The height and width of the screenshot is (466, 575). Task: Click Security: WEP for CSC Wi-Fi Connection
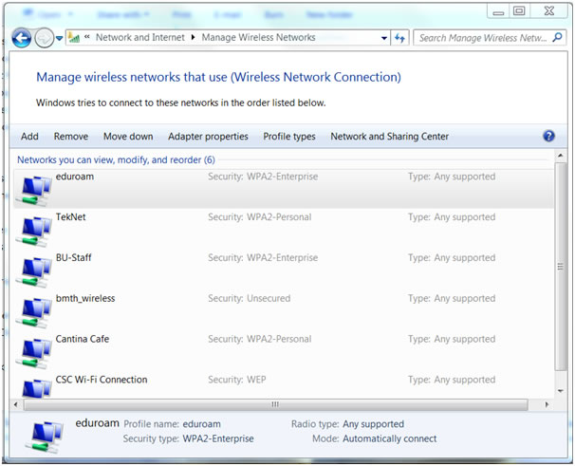click(x=237, y=380)
